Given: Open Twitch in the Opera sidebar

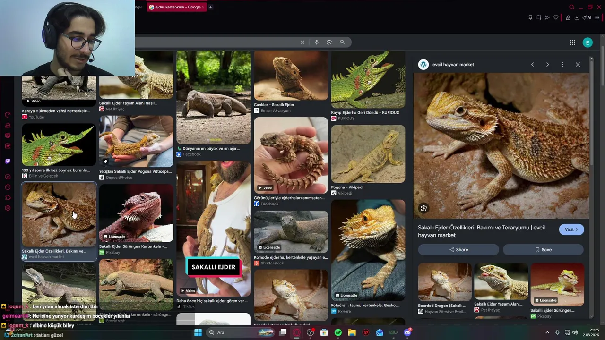Looking at the screenshot, I should pyautogui.click(x=8, y=161).
